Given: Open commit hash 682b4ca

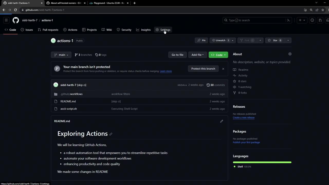Looking at the screenshot, I should pos(182,85).
